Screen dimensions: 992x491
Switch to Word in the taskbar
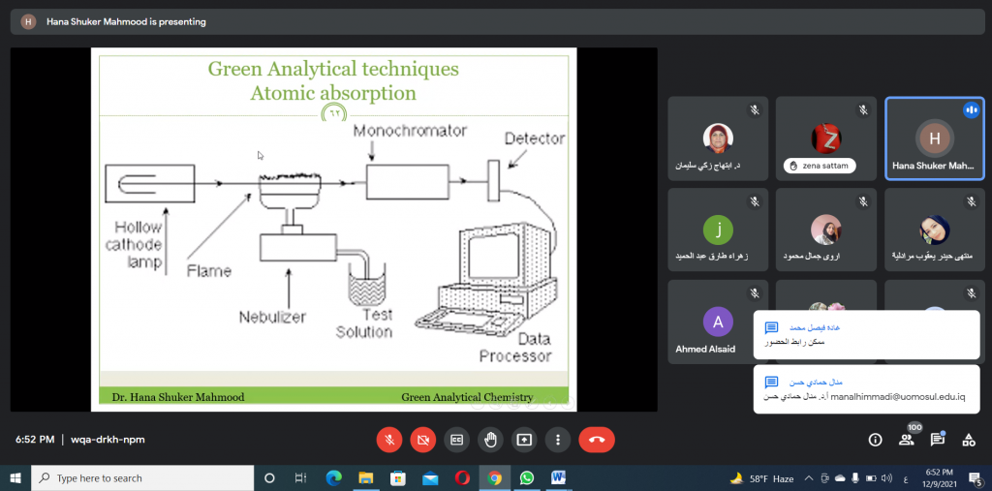click(559, 478)
